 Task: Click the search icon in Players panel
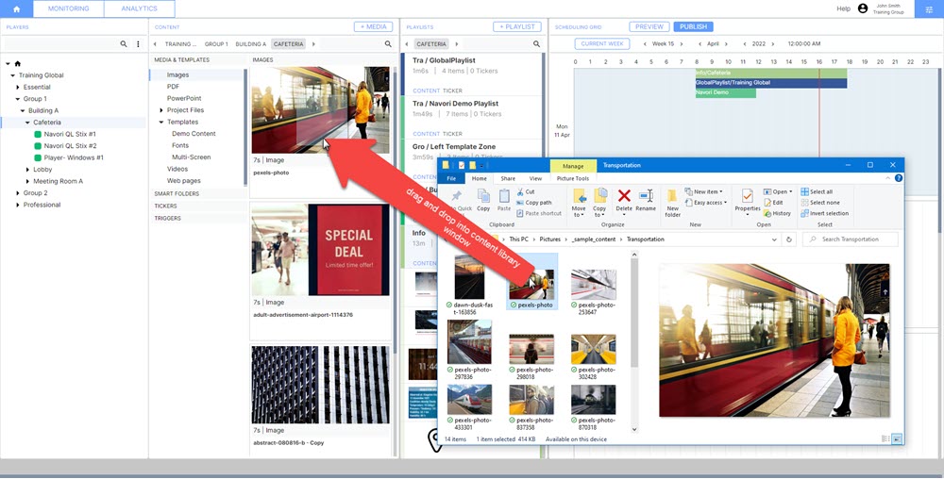[x=124, y=44]
